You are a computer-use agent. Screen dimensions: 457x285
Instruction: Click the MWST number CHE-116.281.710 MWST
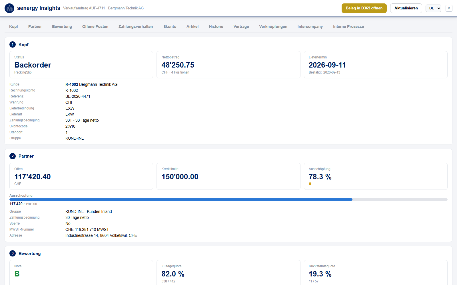click(87, 229)
